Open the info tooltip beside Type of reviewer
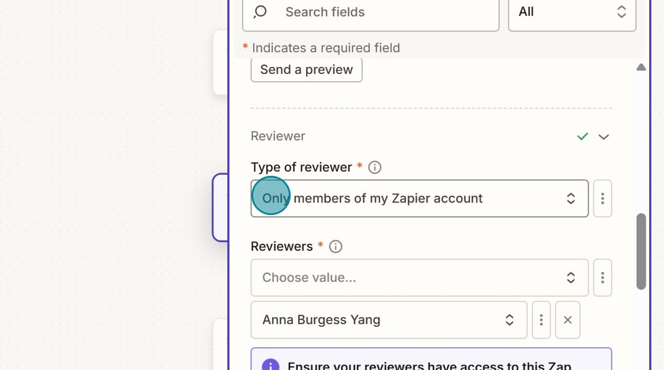Screen dimensions: 664x370 click(x=374, y=167)
